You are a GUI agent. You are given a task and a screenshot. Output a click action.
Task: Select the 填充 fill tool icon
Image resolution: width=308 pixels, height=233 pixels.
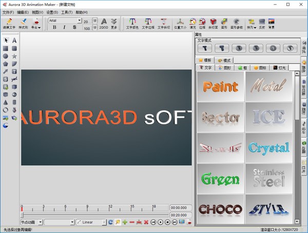click(192, 23)
